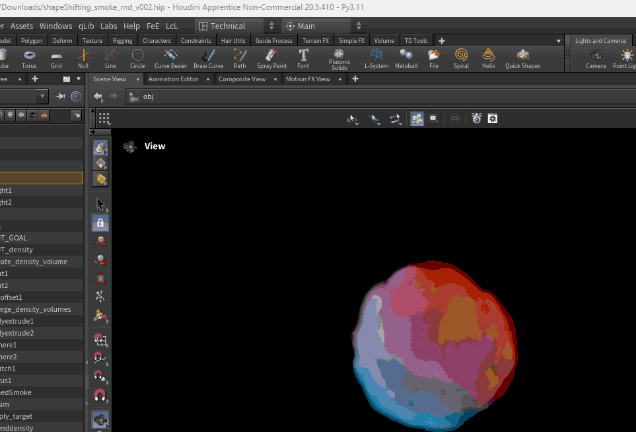The height and width of the screenshot is (432, 636).
Task: Pick the Spray Paint tool
Action: tap(271, 58)
